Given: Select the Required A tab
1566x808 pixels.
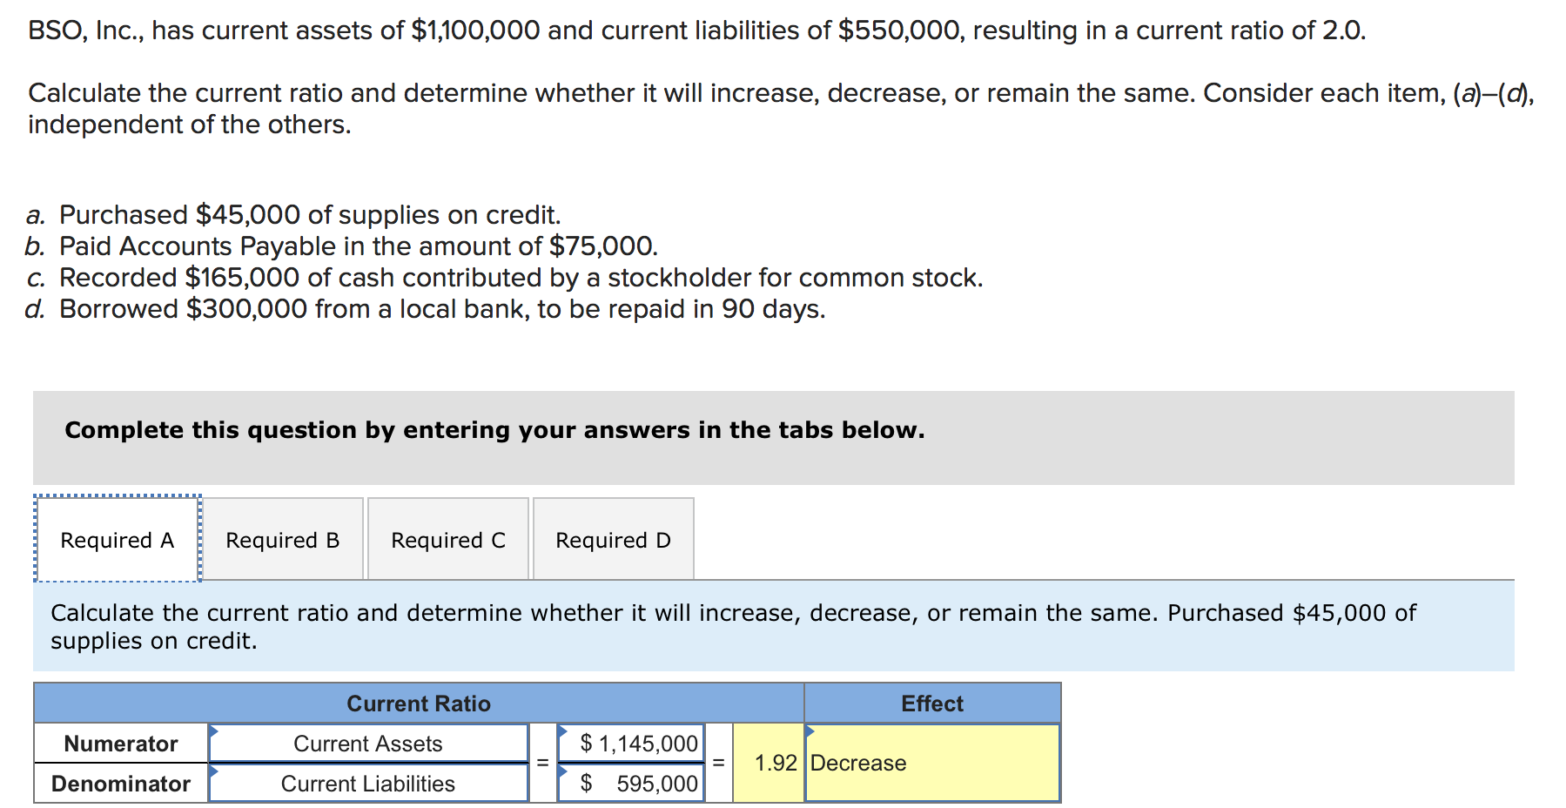Looking at the screenshot, I should point(118,539).
